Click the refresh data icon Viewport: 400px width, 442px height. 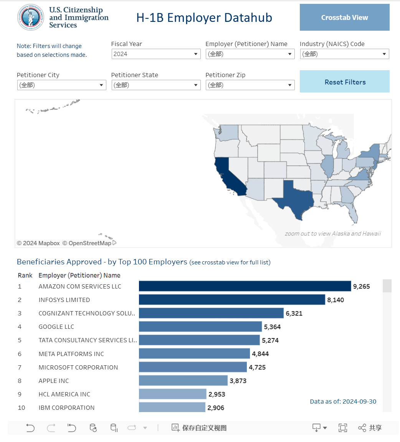(93, 428)
